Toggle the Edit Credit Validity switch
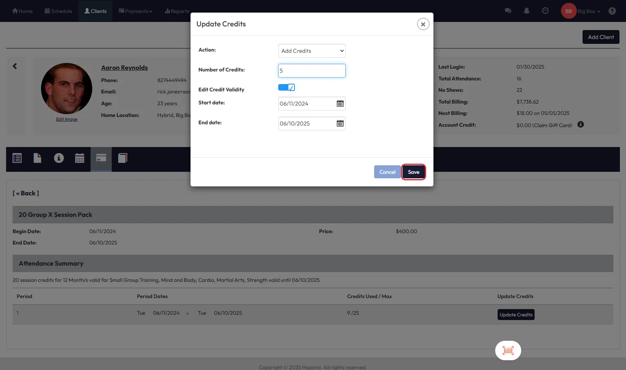 click(286, 88)
